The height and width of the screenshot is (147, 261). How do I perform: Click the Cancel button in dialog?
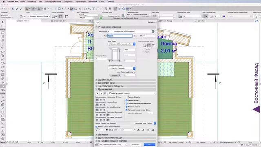[x=136, y=145]
